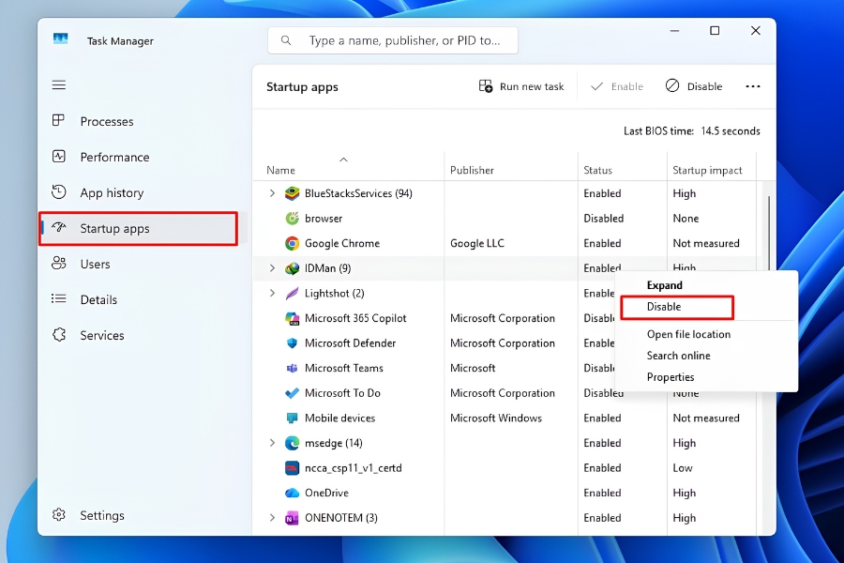
Task: Click the Services puzzle icon
Action: tap(59, 335)
